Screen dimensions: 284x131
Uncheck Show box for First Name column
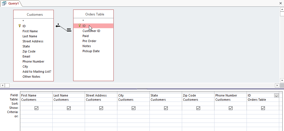[x=36, y=108]
